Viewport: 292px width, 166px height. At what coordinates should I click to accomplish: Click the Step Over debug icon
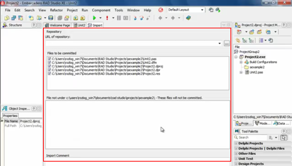point(142,18)
